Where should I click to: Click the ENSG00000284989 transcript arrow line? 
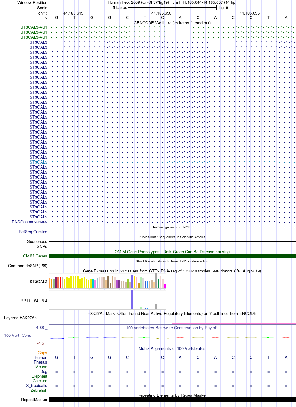pos(172,222)
